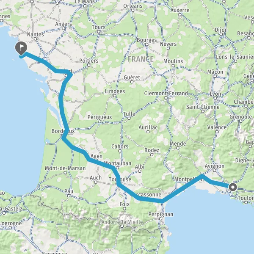Click the flag destination marker near Nantes

click(21, 48)
